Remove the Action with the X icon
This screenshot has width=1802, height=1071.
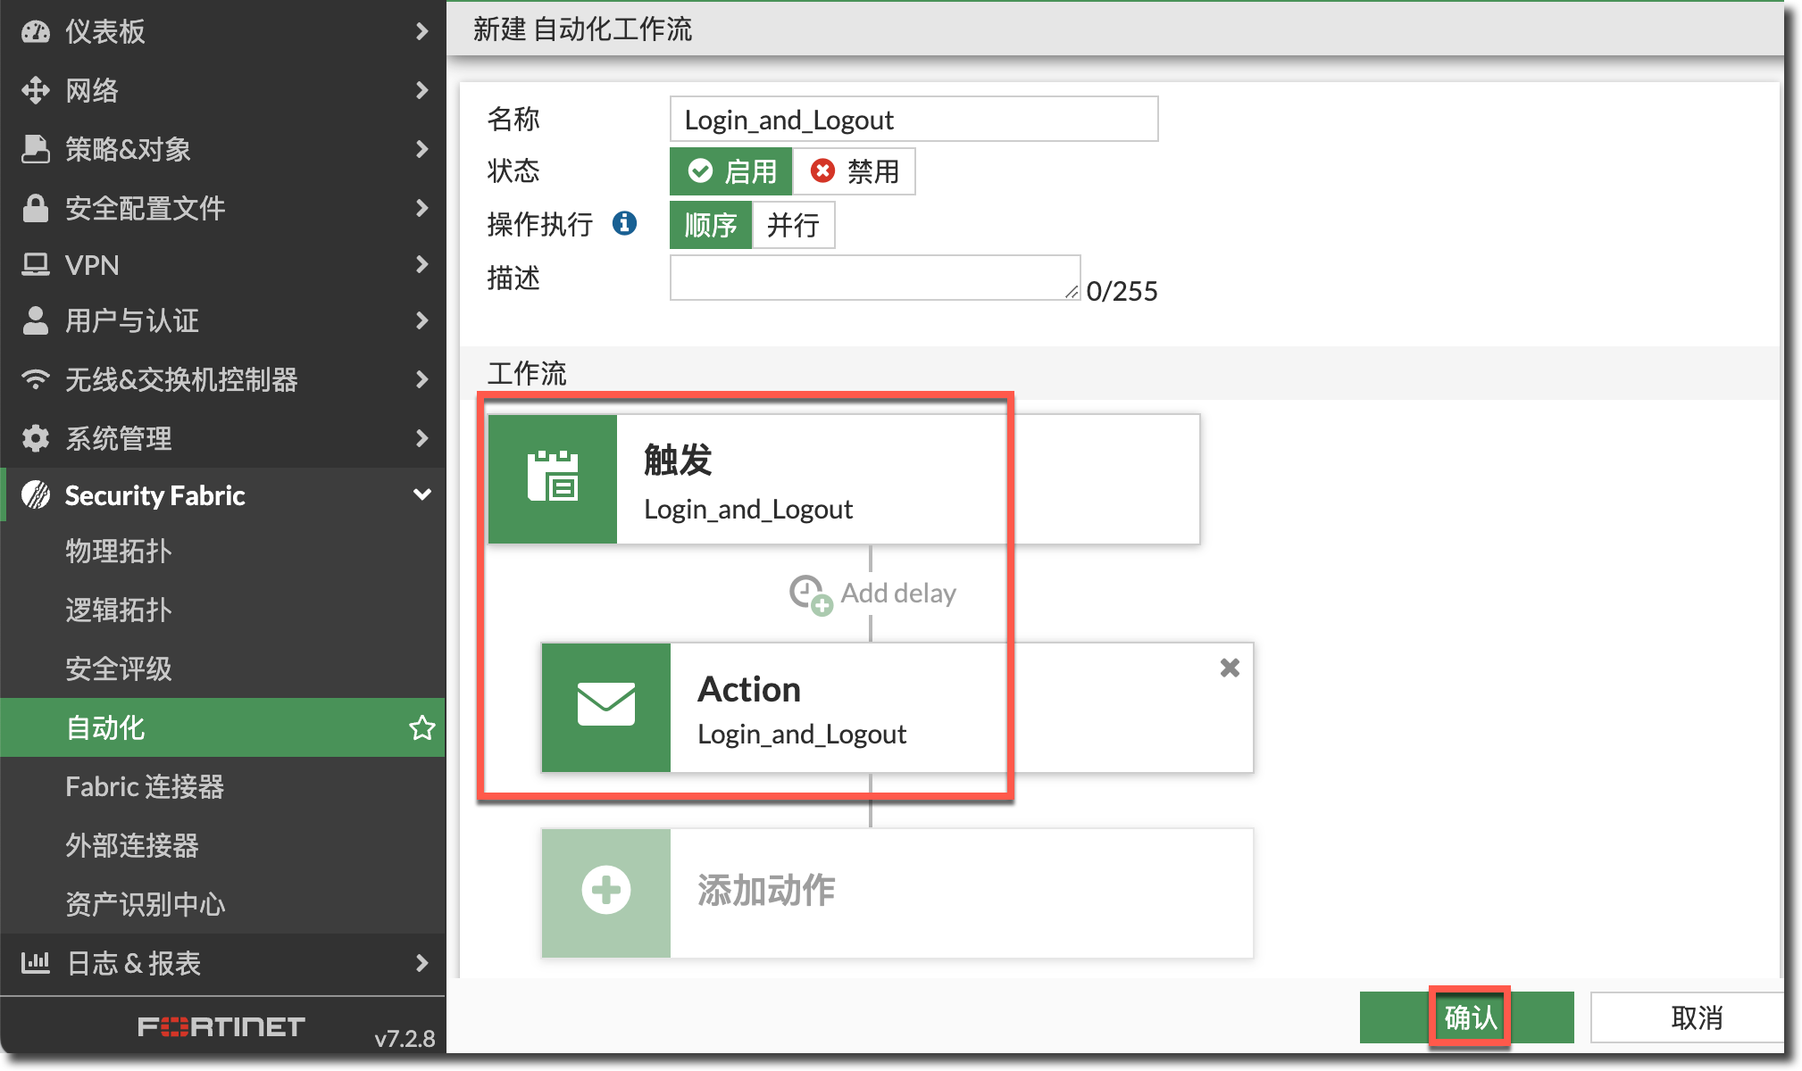[x=1230, y=668]
